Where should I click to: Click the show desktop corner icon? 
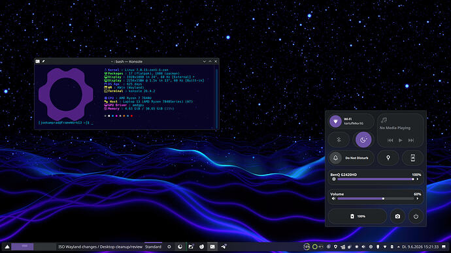[x=444, y=246]
